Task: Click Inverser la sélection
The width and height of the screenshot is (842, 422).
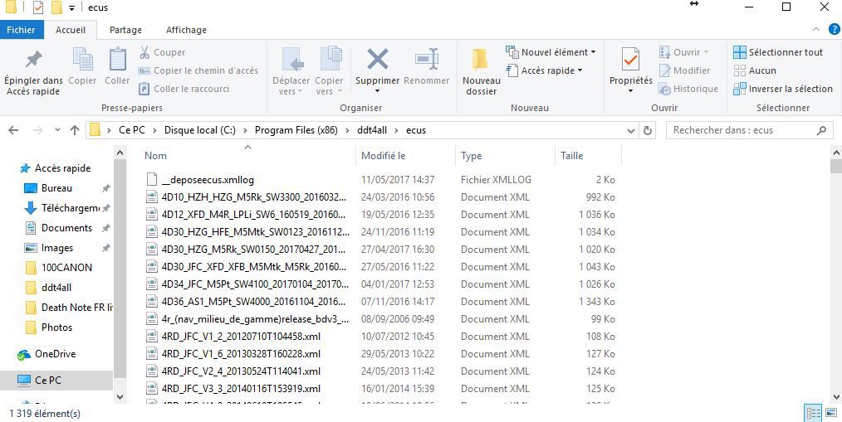Action: click(x=782, y=89)
